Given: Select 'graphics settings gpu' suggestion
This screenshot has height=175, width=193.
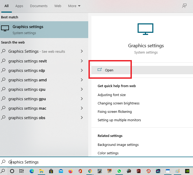Looking at the screenshot, I should coord(27,99).
